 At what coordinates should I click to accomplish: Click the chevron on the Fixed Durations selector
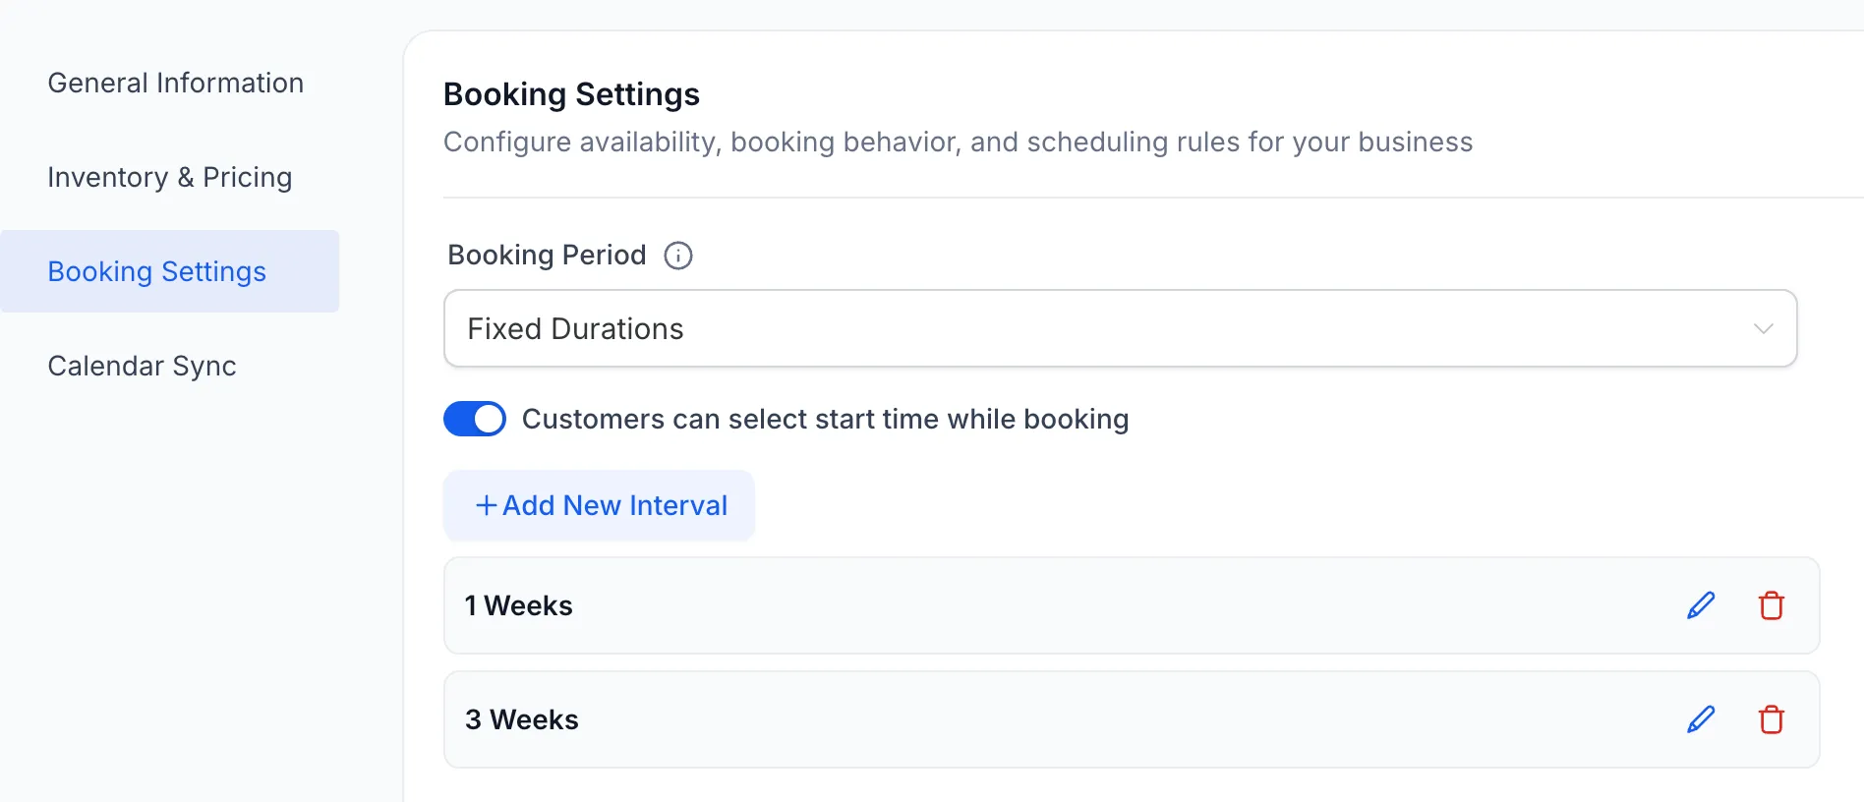pos(1763,328)
